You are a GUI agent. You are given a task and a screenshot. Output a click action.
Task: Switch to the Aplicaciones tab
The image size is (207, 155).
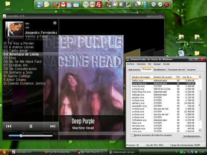point(134,69)
